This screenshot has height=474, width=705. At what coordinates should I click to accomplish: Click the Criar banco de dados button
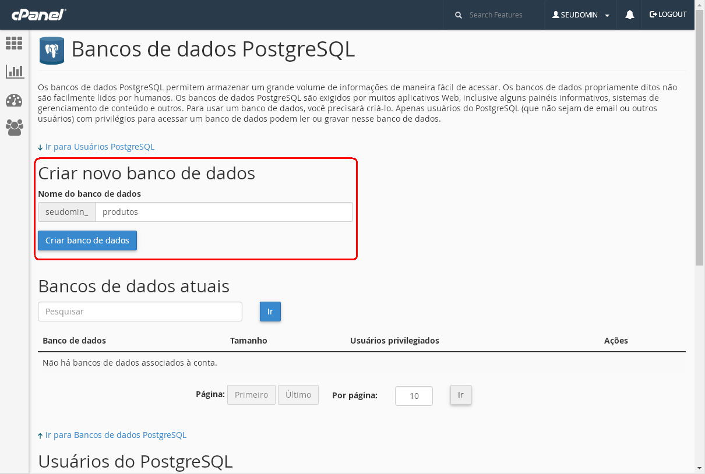point(87,240)
